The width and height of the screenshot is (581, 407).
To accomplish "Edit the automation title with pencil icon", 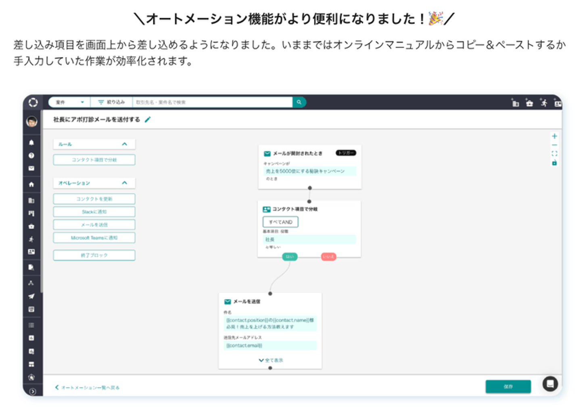I will 148,120.
